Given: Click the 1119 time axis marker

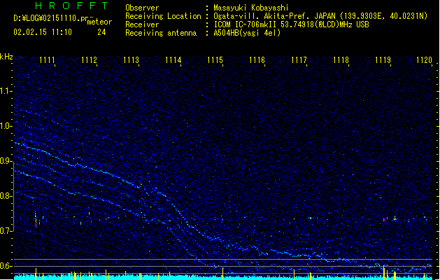Looking at the screenshot, I should [x=383, y=60].
